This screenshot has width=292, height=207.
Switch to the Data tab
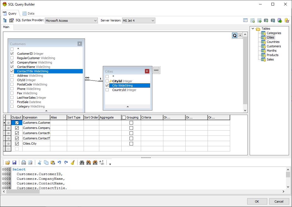(29, 13)
